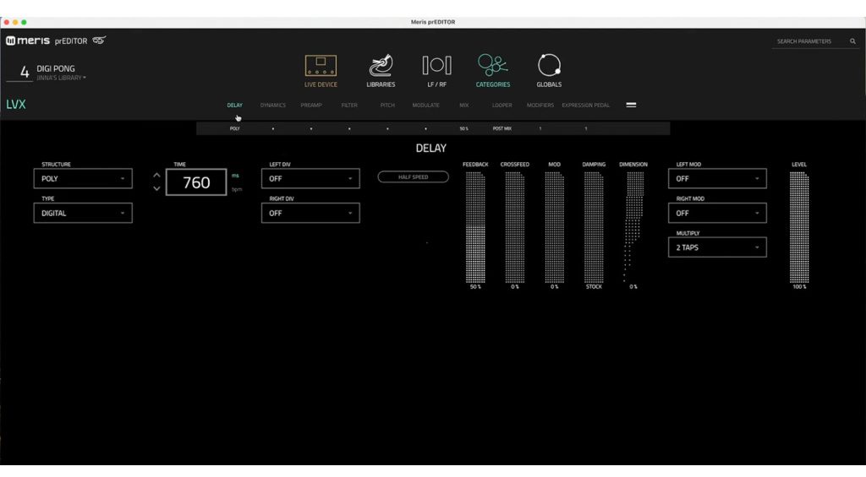
Task: Select ms time unit
Action: pyautogui.click(x=235, y=176)
